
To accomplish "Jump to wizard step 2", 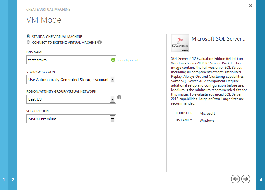I will [x=13, y=180].
